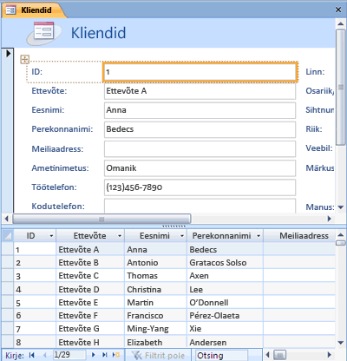Click the datasheet horizontal scrollbar thumb
Screen dimensions: 347x361
click(279, 355)
